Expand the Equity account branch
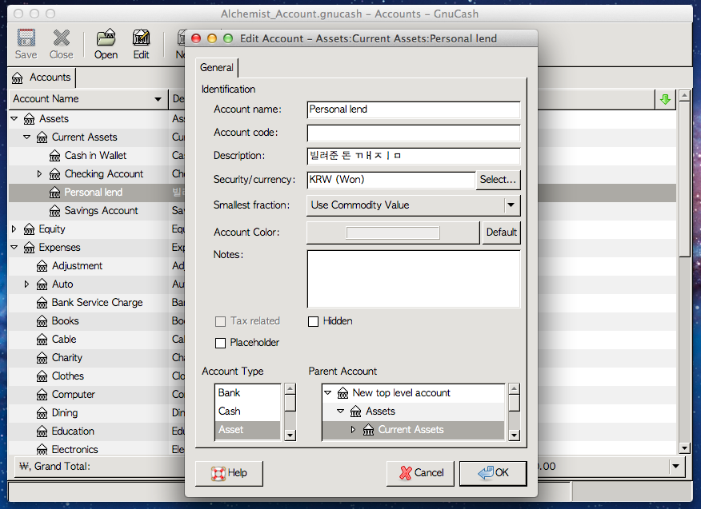 14,229
